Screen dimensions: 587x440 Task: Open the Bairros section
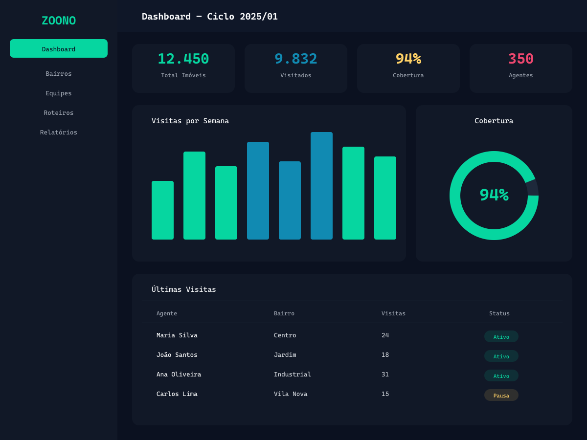[x=58, y=73]
